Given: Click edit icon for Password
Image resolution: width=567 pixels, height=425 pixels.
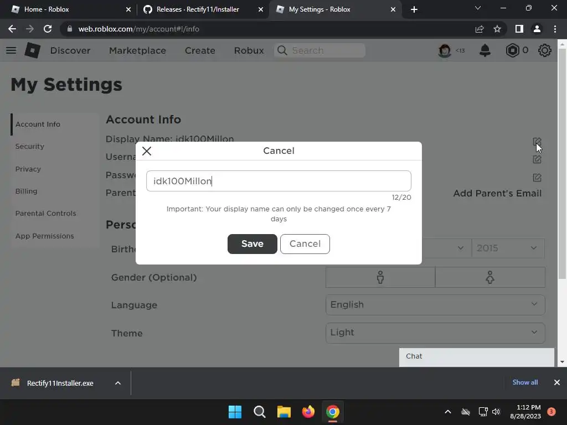Looking at the screenshot, I should pyautogui.click(x=537, y=178).
